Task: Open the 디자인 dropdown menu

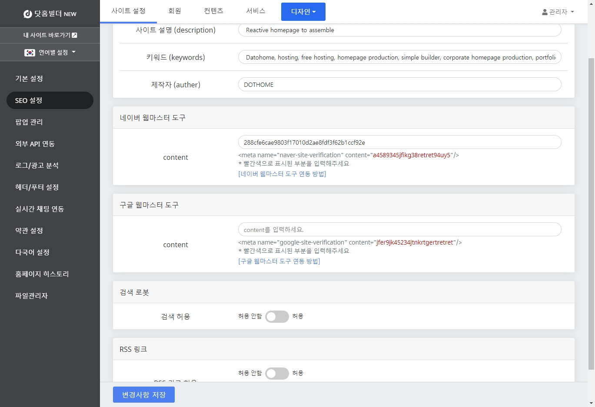Action: (x=303, y=12)
